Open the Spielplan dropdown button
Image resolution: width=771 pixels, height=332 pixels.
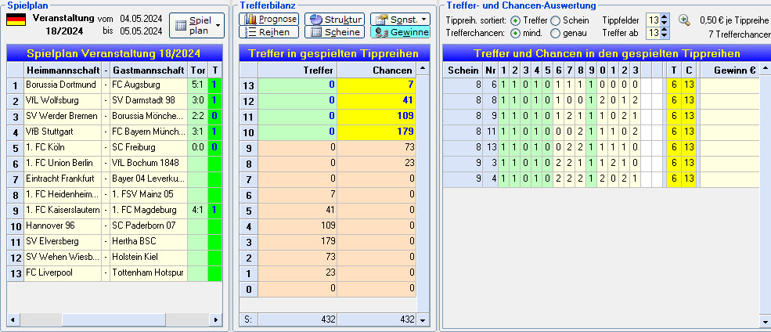pos(196,25)
